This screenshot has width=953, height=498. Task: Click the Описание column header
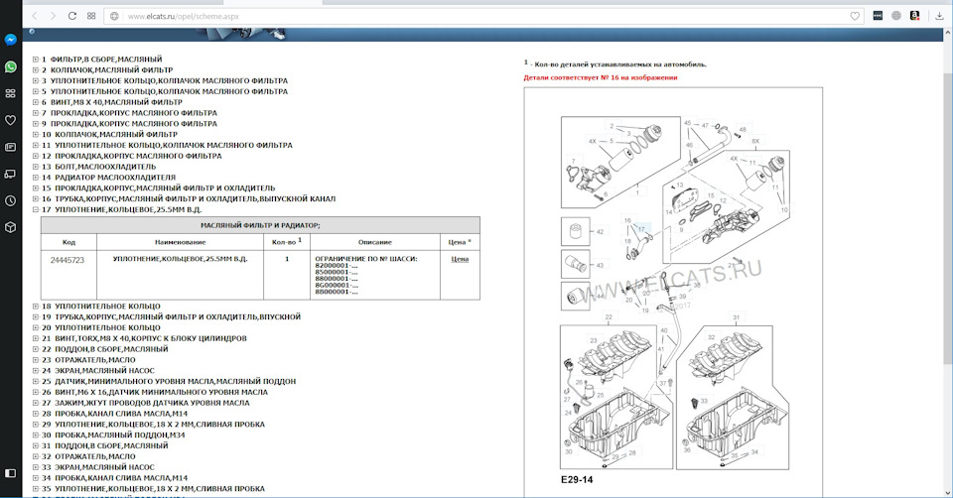pyautogui.click(x=375, y=242)
